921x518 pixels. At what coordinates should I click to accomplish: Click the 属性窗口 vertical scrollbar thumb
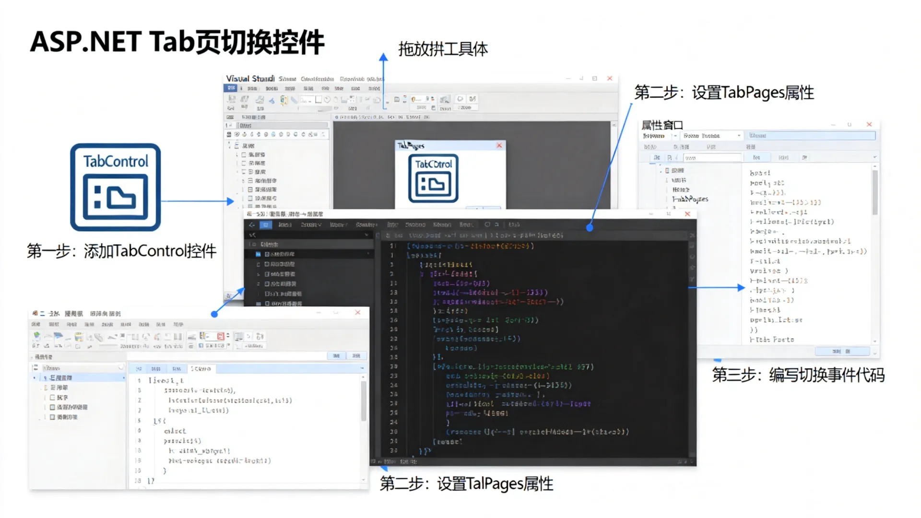875,192
